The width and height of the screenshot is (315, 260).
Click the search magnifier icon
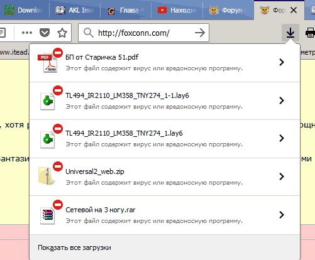pos(89,33)
